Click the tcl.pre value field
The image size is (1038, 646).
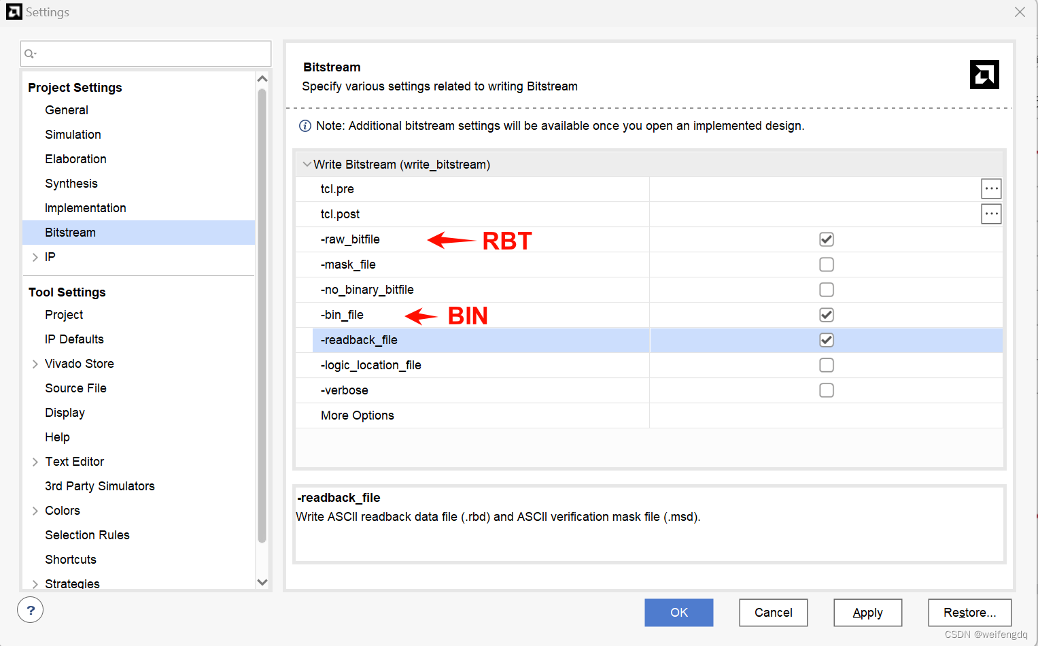point(814,189)
